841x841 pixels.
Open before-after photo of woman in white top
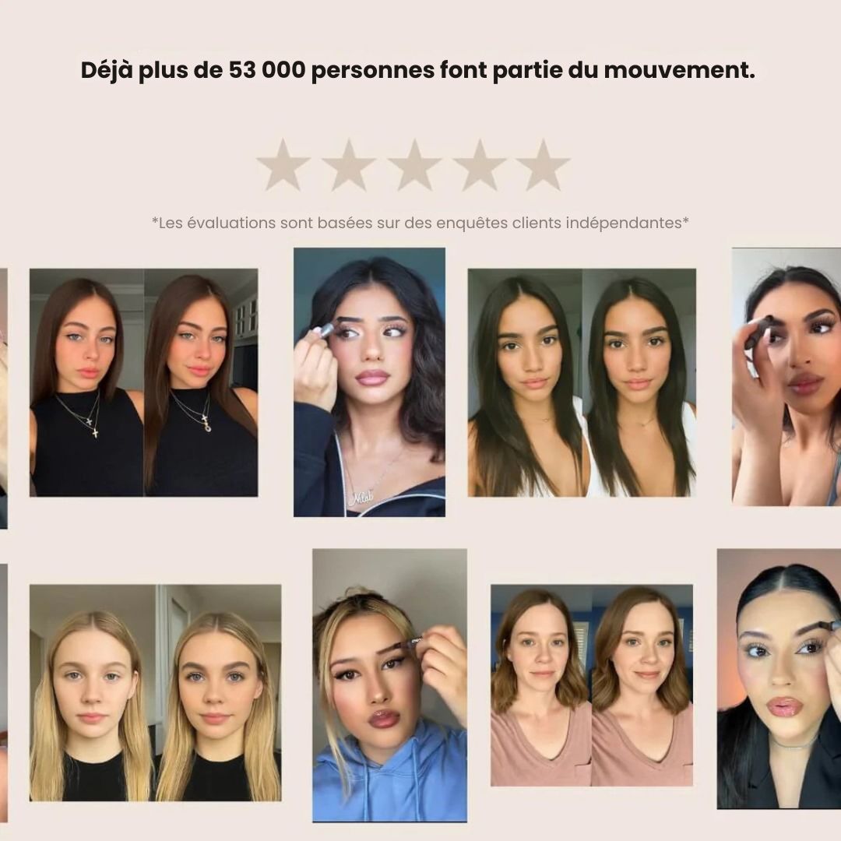click(582, 382)
